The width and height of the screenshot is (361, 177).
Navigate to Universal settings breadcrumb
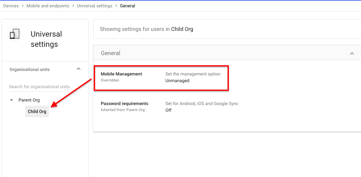click(x=95, y=6)
